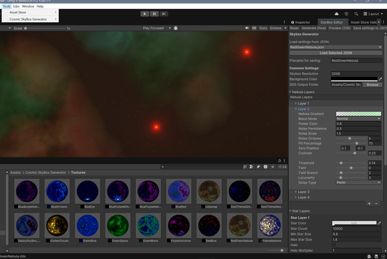The width and height of the screenshot is (387, 259).
Task: Click the cache server icon in the status bar
Action: (x=376, y=256)
